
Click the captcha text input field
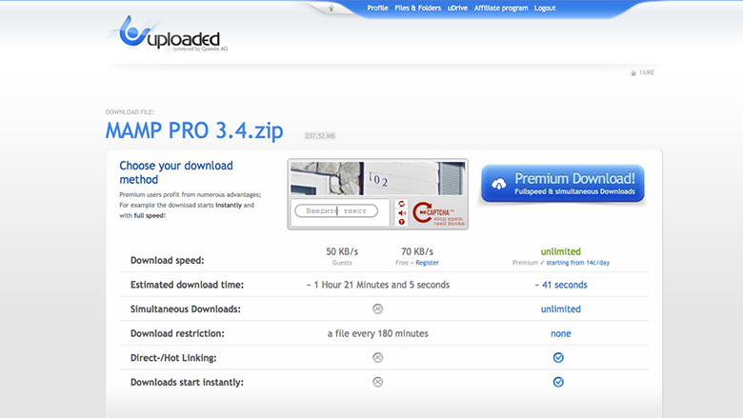coord(336,211)
